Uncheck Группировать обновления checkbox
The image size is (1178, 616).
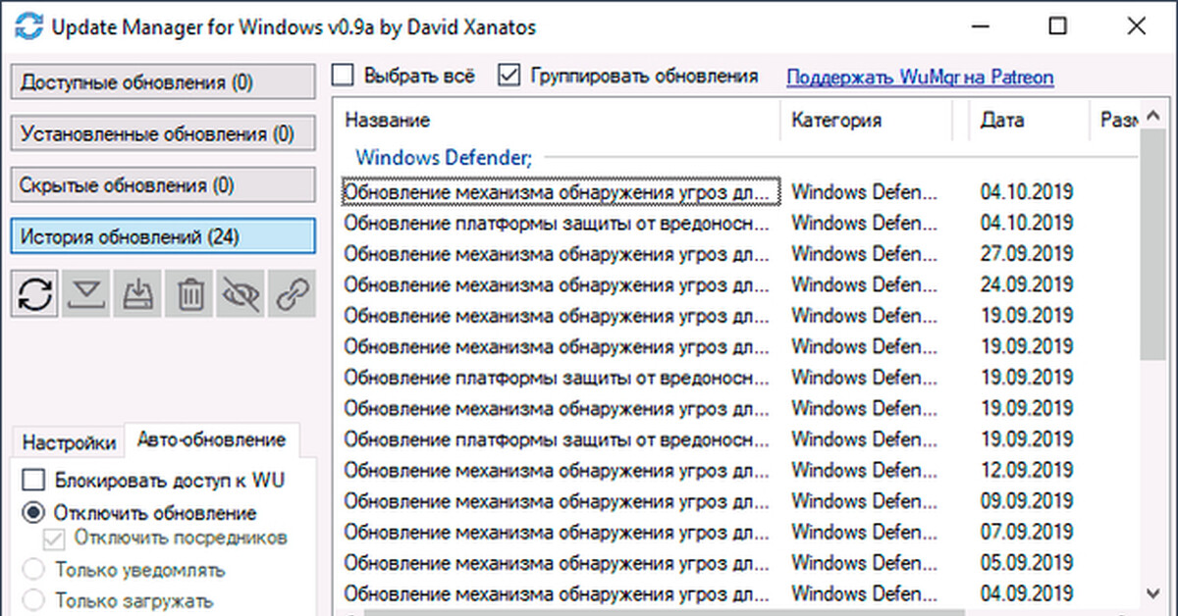[x=509, y=76]
